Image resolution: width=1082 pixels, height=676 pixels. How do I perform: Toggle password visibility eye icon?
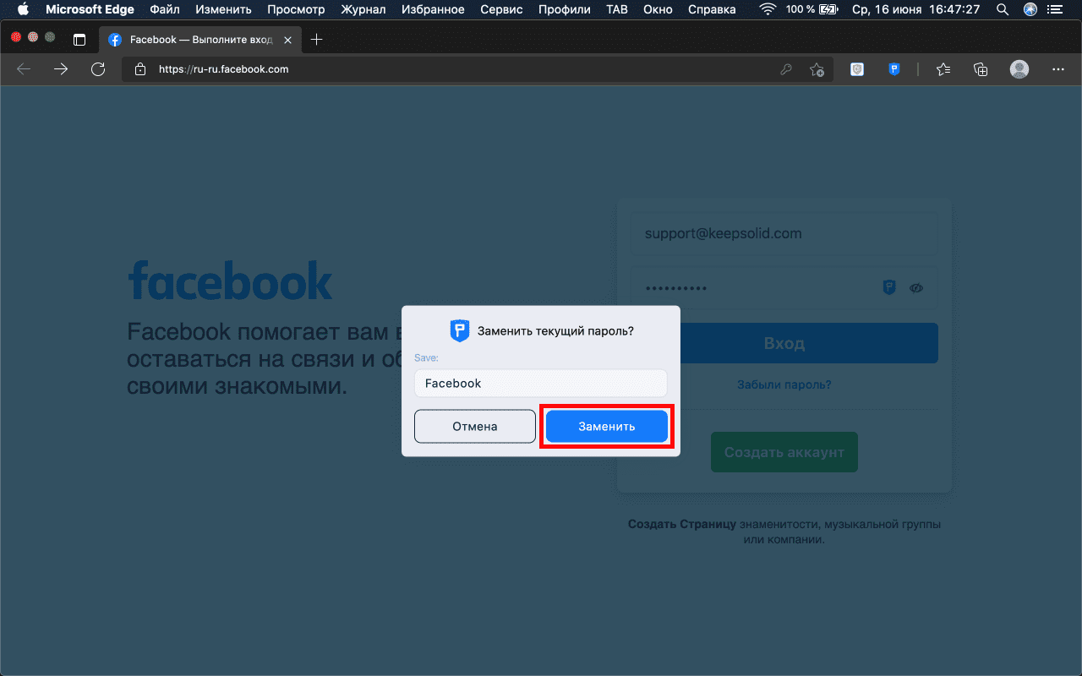[916, 288]
